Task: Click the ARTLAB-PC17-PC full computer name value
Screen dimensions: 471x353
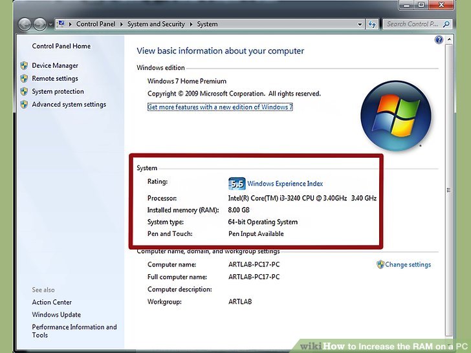Action: pos(254,277)
